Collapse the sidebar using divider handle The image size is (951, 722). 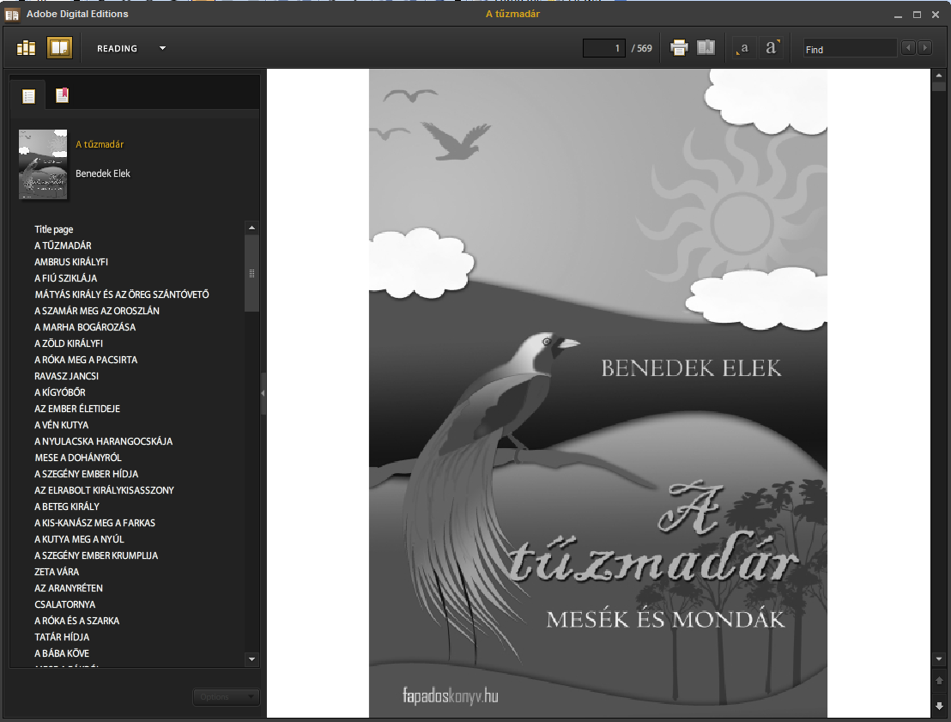[x=263, y=393]
